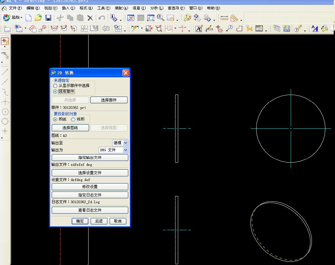Close the 2D 转换 dialog
Screen dimensions: 335x265
coord(126,73)
